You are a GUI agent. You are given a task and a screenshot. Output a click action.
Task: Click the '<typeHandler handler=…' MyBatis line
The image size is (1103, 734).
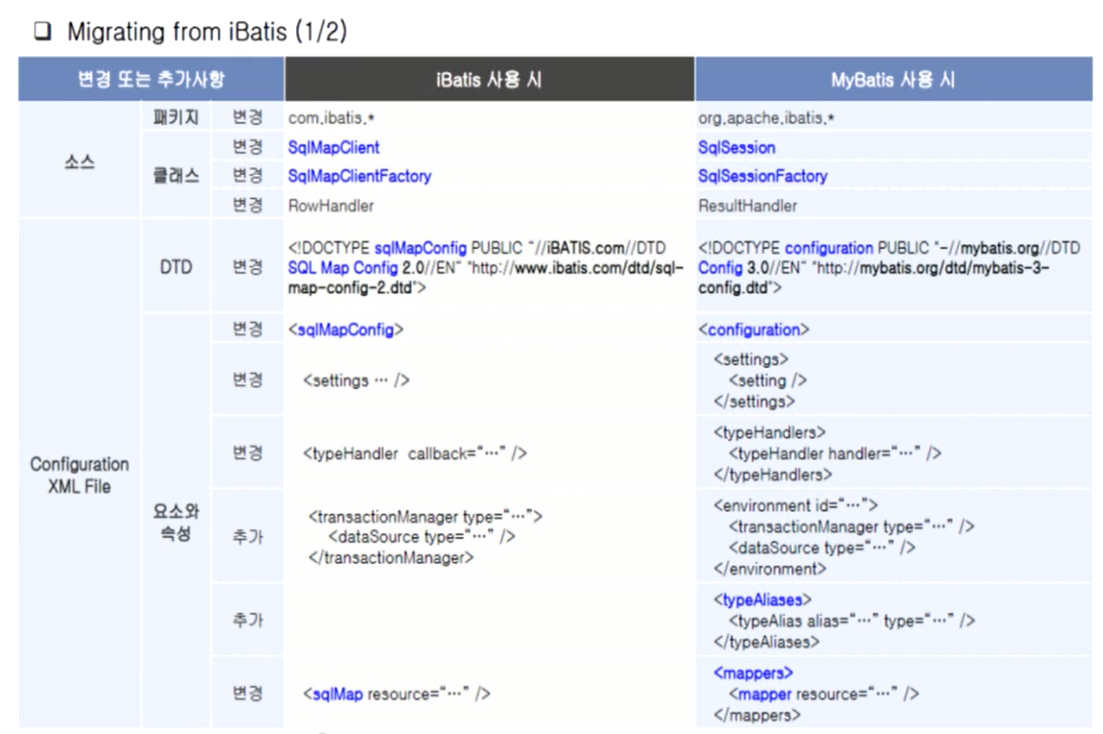pos(835,454)
